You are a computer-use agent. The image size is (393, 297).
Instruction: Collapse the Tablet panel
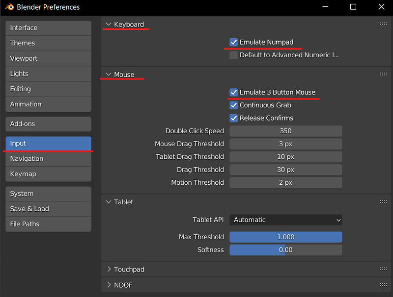coord(109,202)
